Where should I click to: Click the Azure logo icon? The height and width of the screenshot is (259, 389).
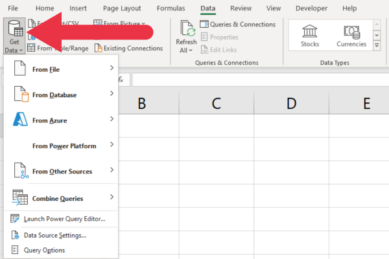point(20,119)
